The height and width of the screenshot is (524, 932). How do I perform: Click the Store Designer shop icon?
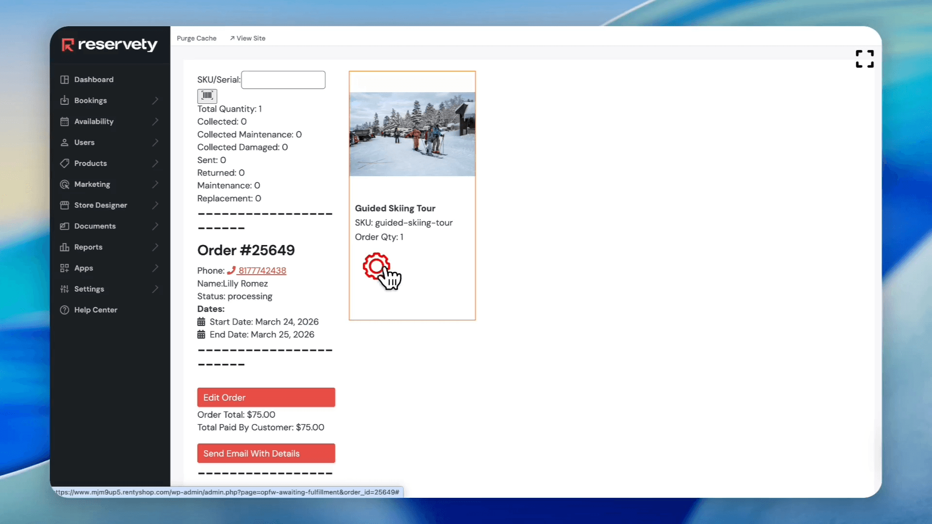[x=65, y=205]
